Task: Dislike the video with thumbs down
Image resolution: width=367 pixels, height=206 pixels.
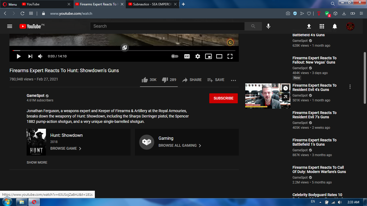Action: pyautogui.click(x=169, y=80)
